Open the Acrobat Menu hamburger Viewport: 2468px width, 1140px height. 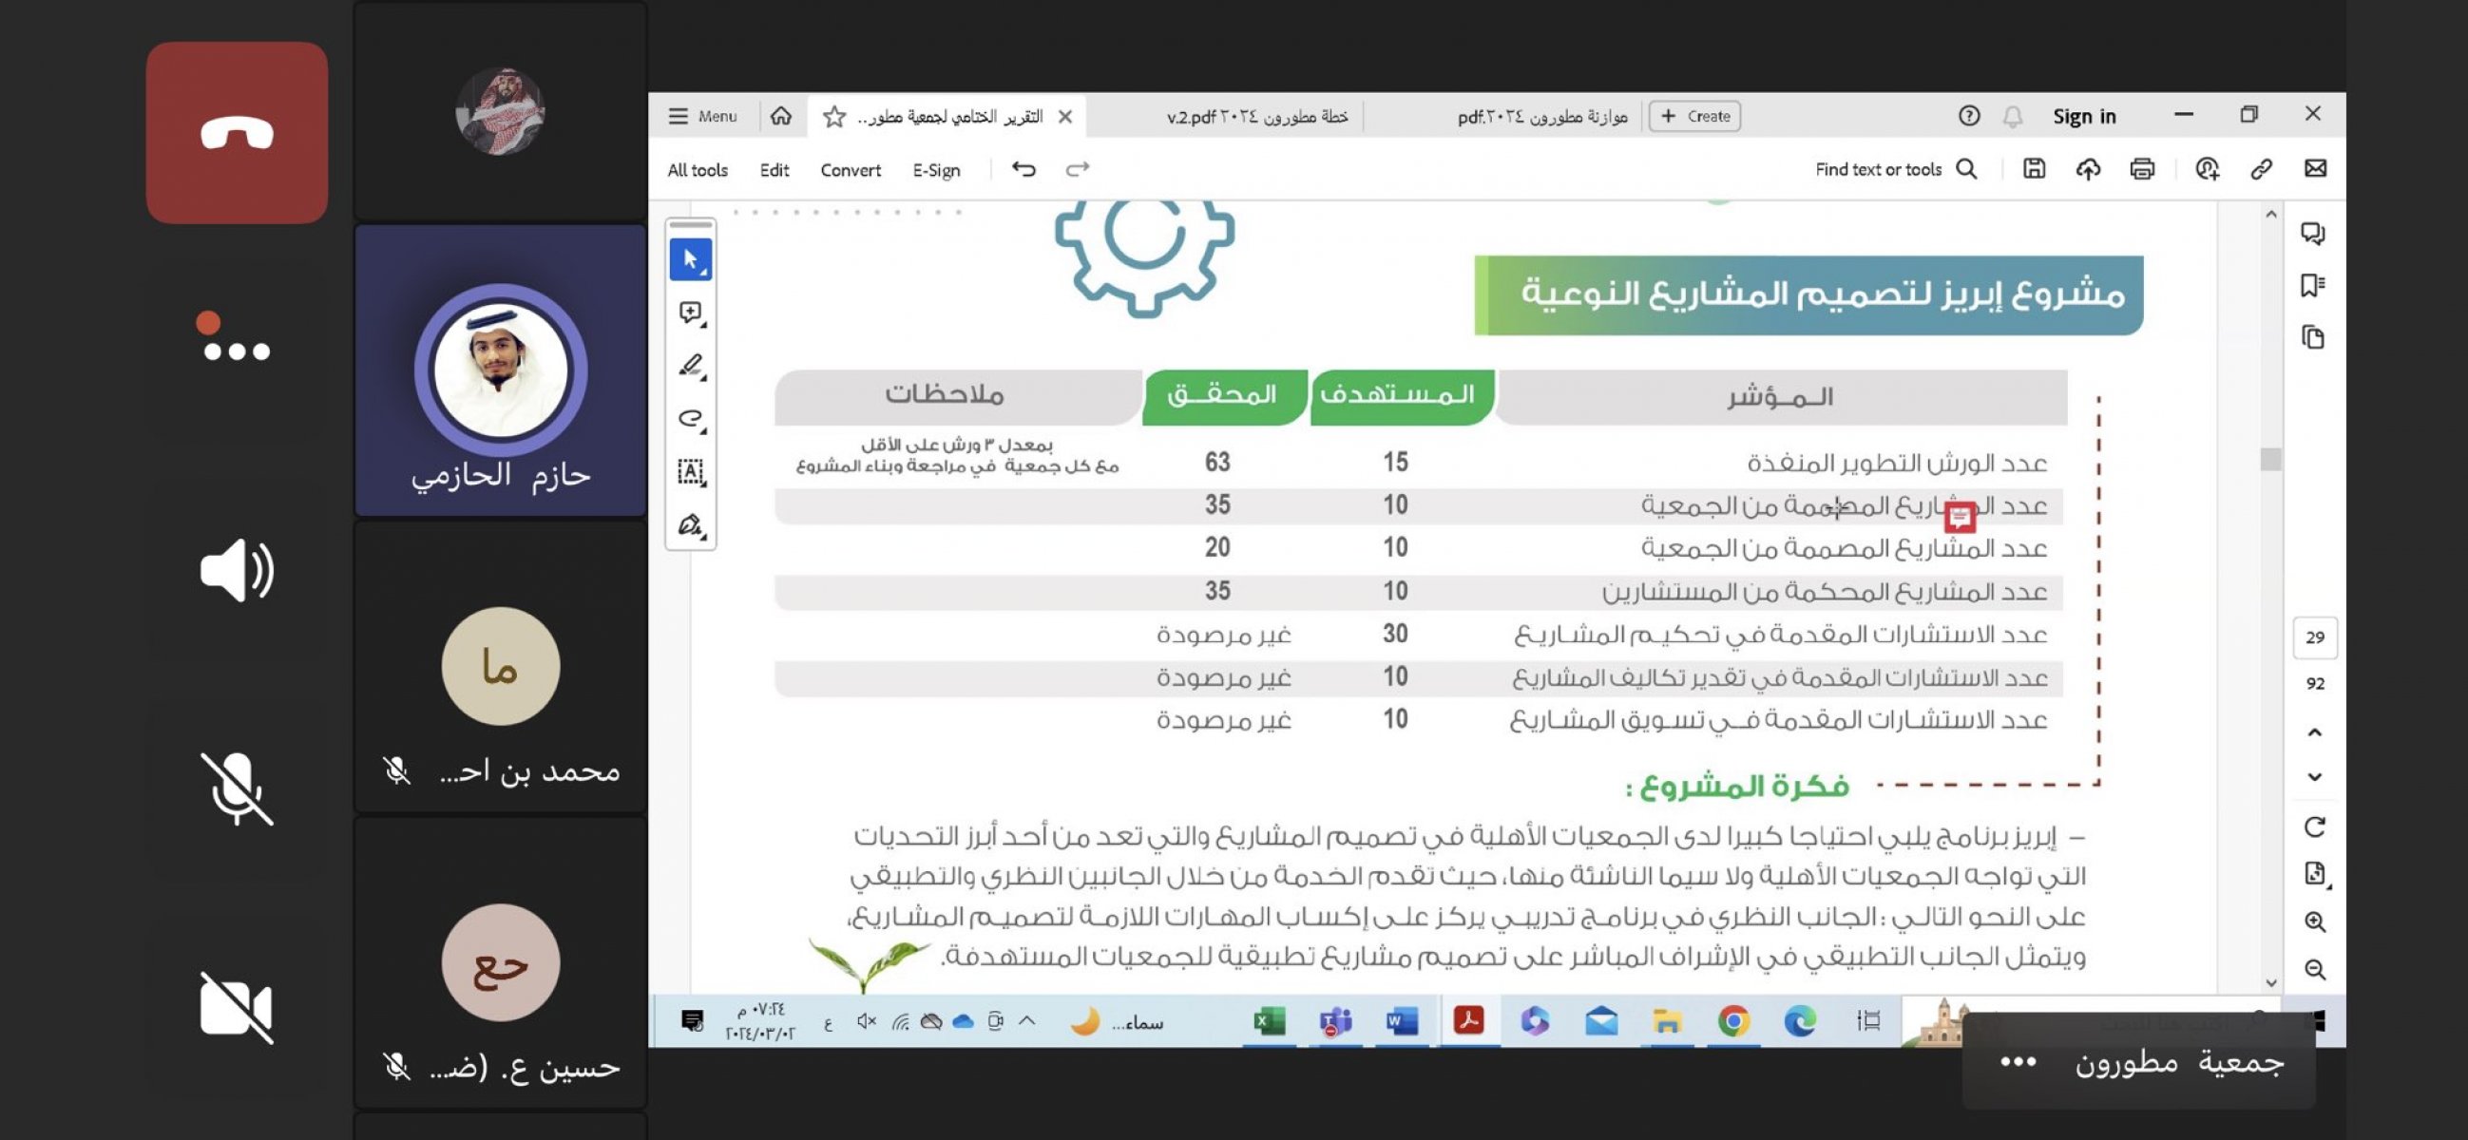[703, 116]
